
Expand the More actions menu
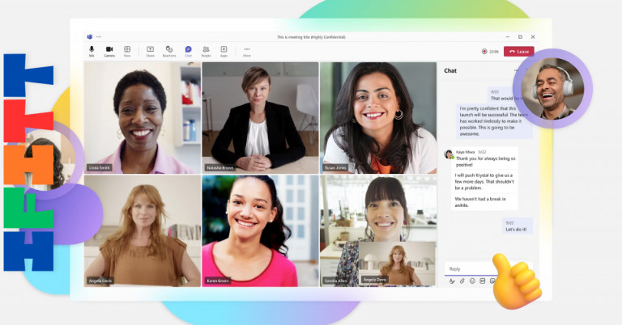click(x=247, y=50)
